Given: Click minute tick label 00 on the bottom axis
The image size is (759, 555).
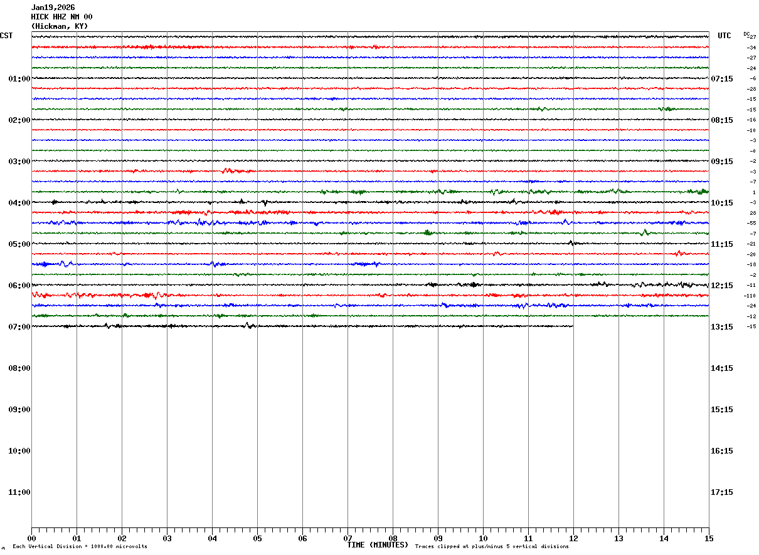Looking at the screenshot, I should 31,538.
